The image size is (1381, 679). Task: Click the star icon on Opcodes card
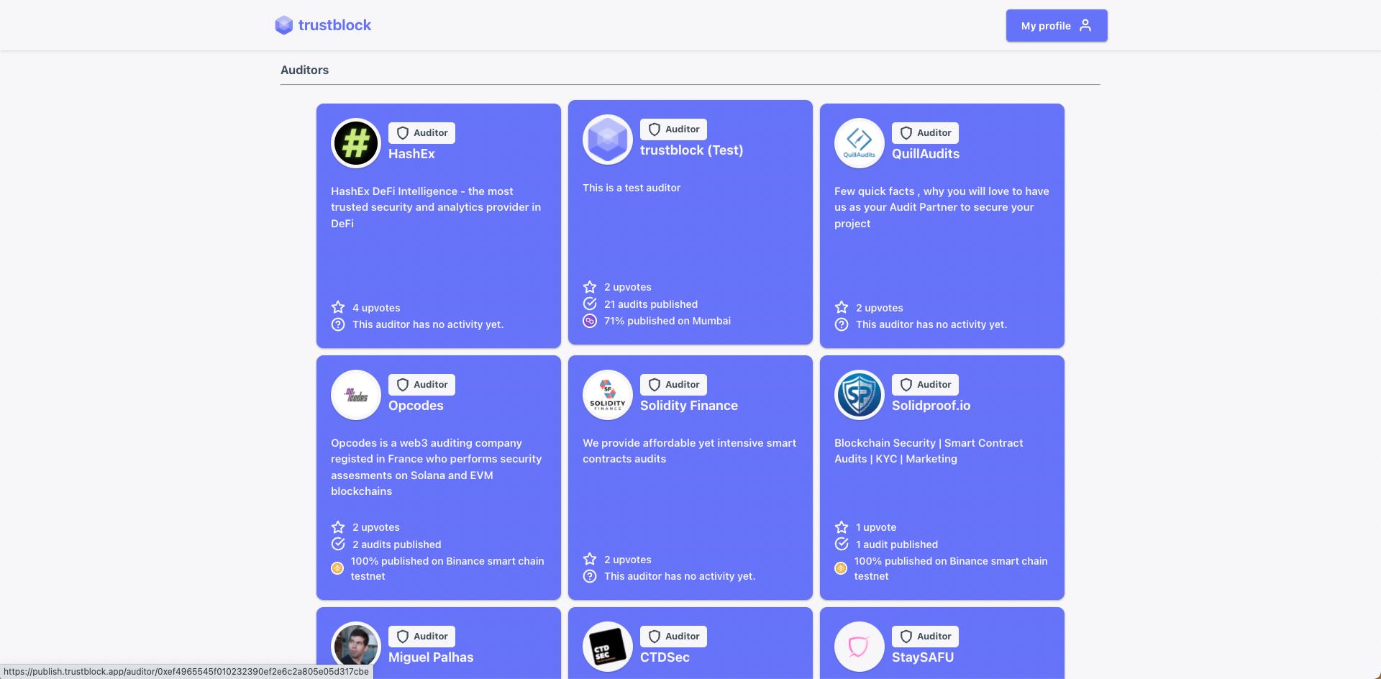click(x=338, y=527)
